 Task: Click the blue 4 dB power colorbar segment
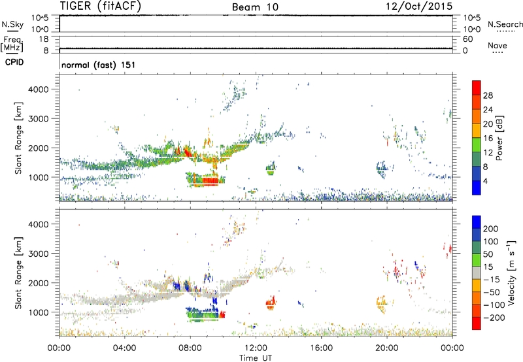(477, 188)
